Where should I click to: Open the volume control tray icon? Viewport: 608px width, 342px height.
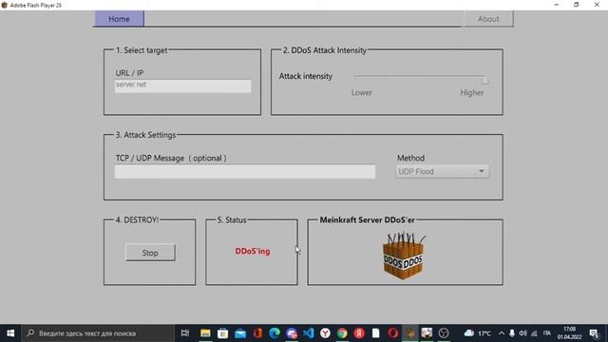(522, 333)
